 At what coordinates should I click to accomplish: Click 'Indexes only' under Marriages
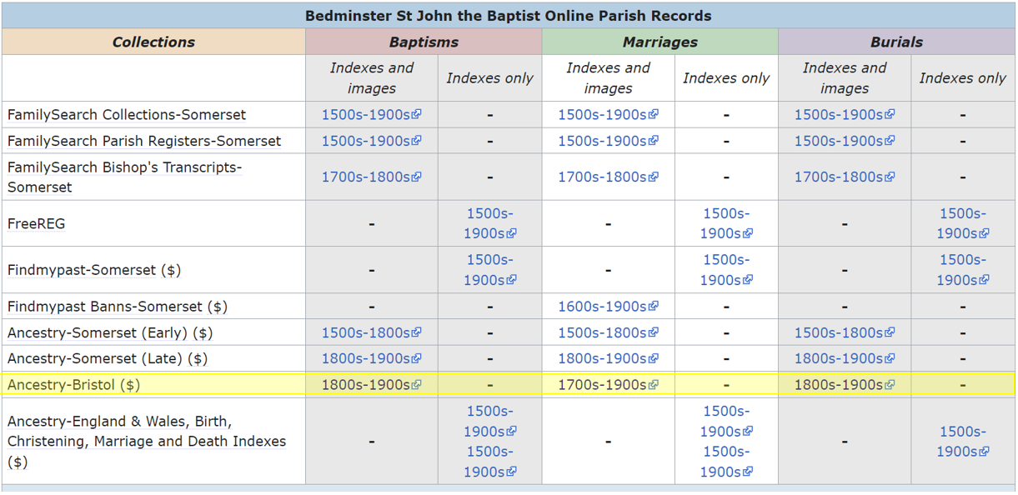tap(726, 78)
